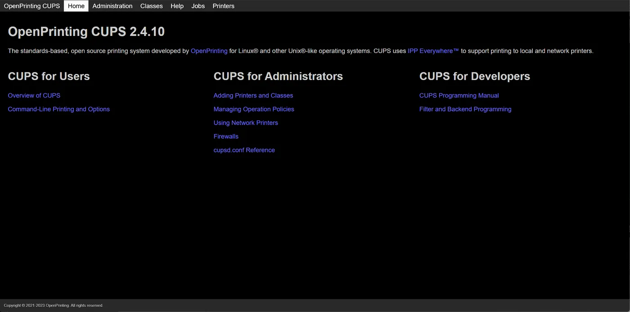Open the IPP Everywhere link
Image resolution: width=630 pixels, height=312 pixels.
tap(433, 51)
